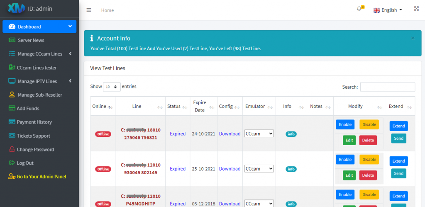Click Offline badge in 25-10-2021 row
The height and width of the screenshot is (207, 425).
103,169
